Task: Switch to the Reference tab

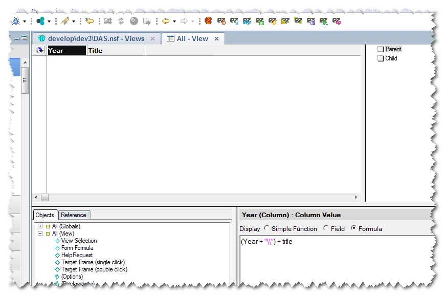Action: pyautogui.click(x=74, y=215)
